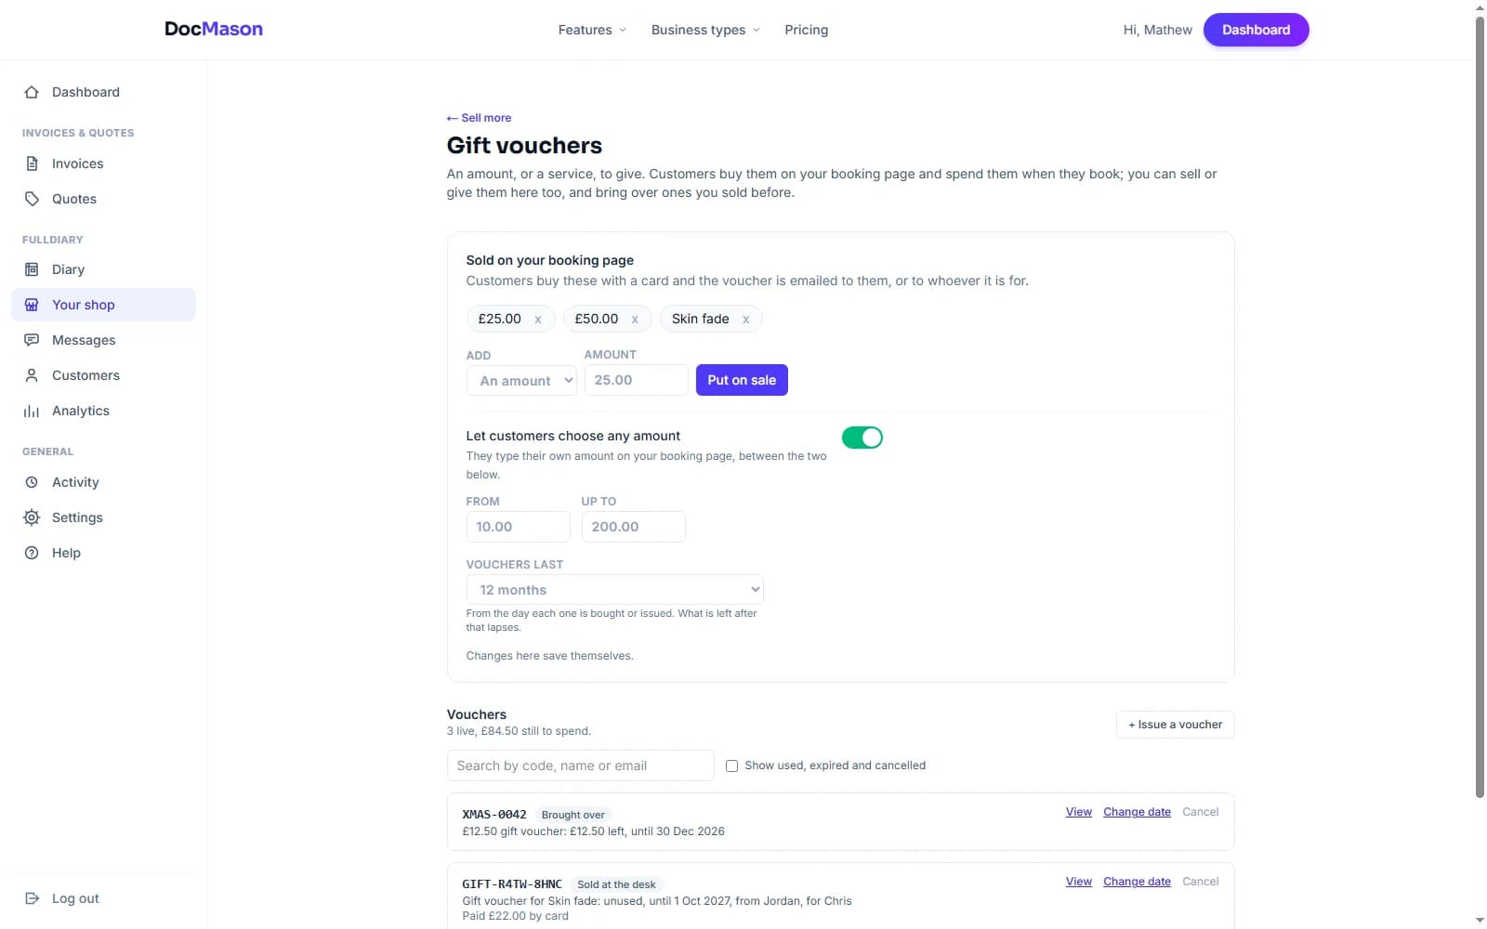
Task: Open the Add 'An amount' dropdown
Action: pyautogui.click(x=521, y=381)
